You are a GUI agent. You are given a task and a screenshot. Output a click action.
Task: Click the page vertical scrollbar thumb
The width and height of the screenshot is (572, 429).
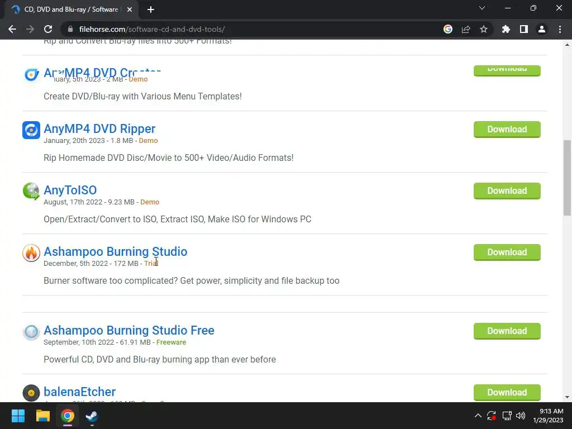567,178
